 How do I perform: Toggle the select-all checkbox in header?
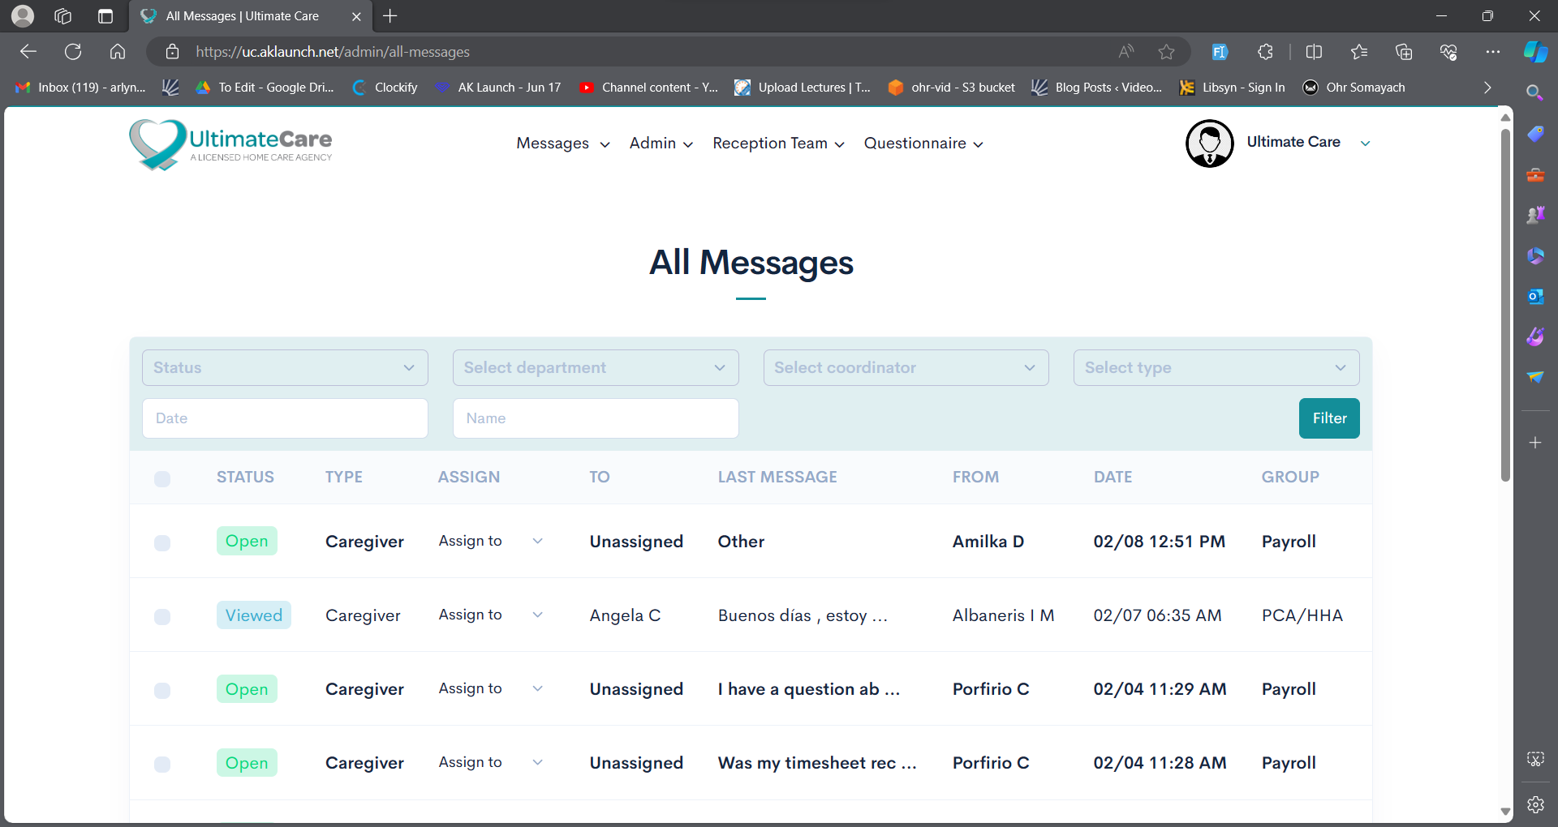click(162, 478)
